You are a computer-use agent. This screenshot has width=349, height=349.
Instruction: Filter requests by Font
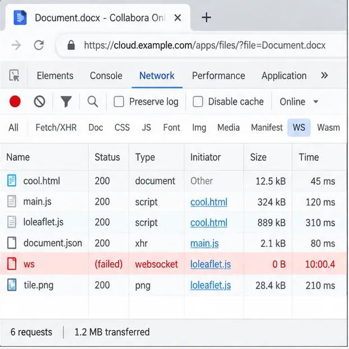click(171, 128)
